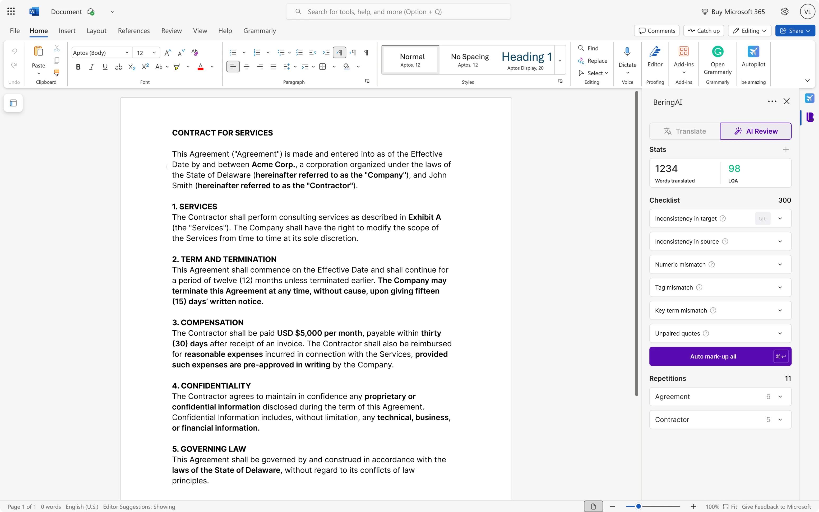The width and height of the screenshot is (819, 512).
Task: Apply strikethrough formatting
Action: click(118, 67)
